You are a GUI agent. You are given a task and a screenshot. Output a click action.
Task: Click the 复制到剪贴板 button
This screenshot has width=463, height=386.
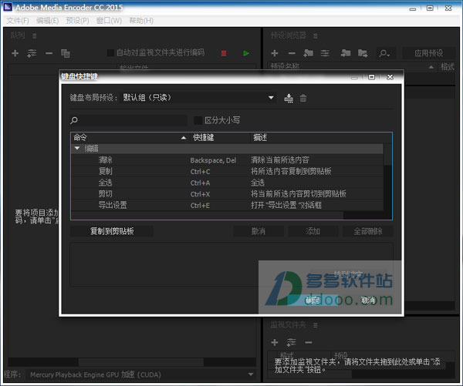point(112,231)
